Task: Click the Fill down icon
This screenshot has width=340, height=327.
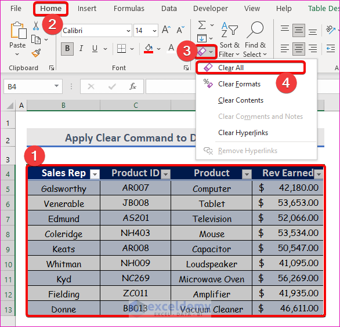Action: 202,38
